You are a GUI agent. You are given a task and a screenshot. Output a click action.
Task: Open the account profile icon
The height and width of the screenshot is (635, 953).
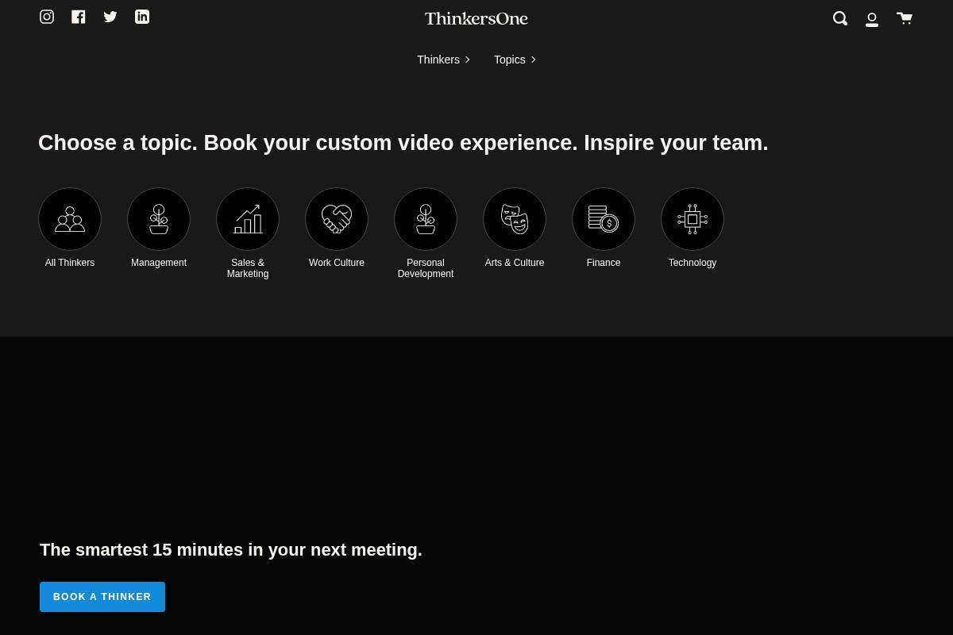[872, 19]
